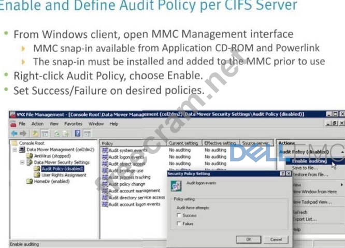
Task: Sort by Effective setting column header
Action: tap(221, 143)
